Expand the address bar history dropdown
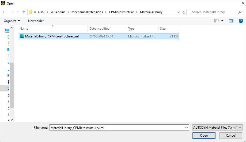The width and height of the screenshot is (246, 142). click(x=178, y=12)
